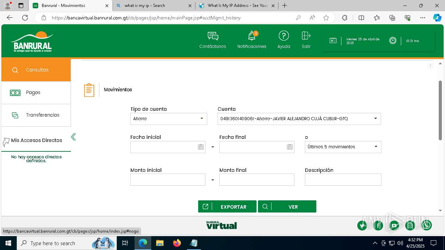This screenshot has height=250, width=445.
Task: Click the calendar icon beside the date
Action: coord(333,41)
